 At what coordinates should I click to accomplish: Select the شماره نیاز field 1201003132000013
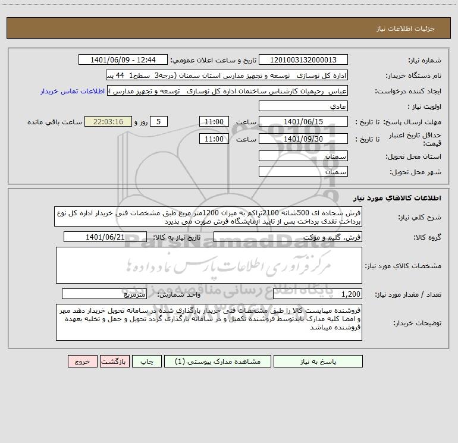pos(303,60)
